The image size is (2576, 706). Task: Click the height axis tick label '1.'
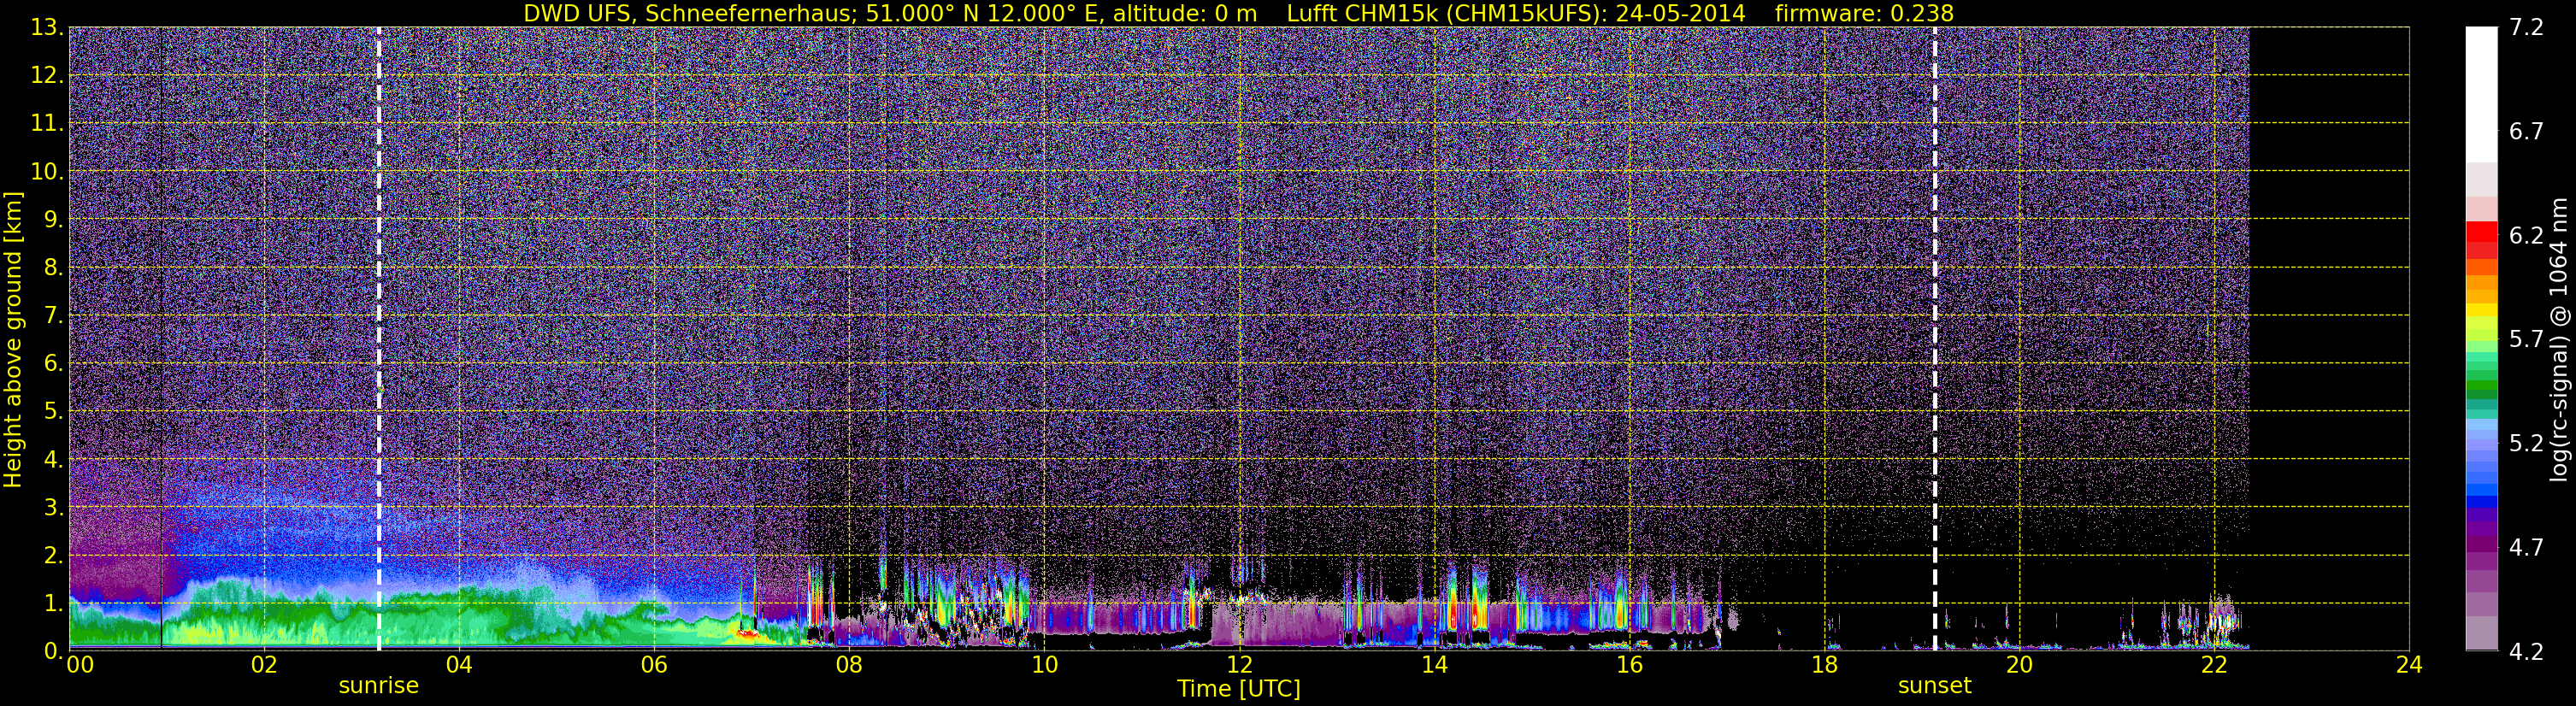coord(54,604)
